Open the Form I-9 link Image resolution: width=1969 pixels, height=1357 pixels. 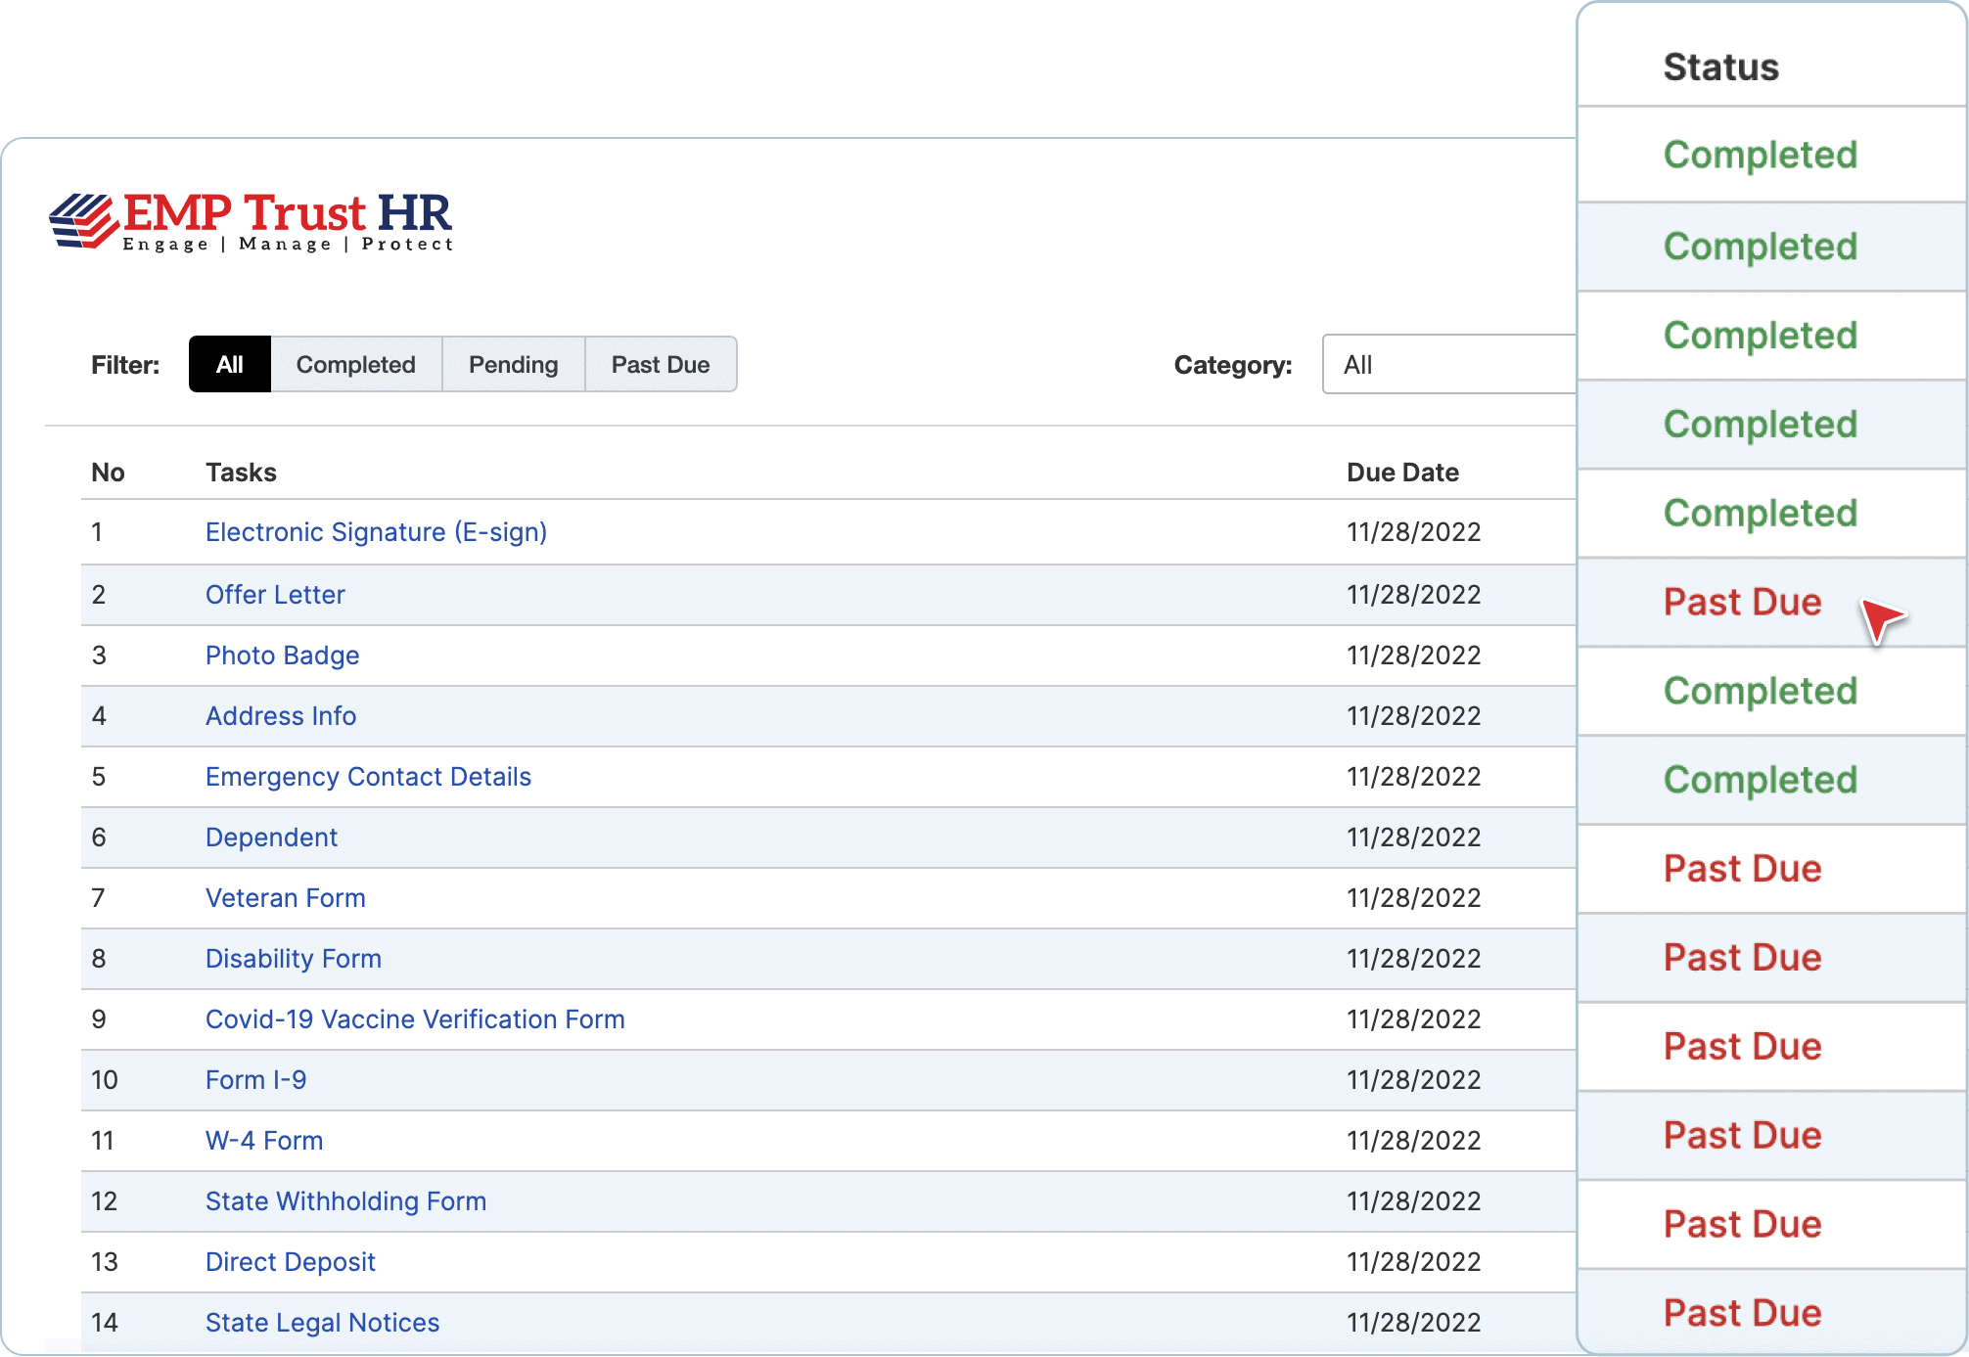click(255, 1080)
